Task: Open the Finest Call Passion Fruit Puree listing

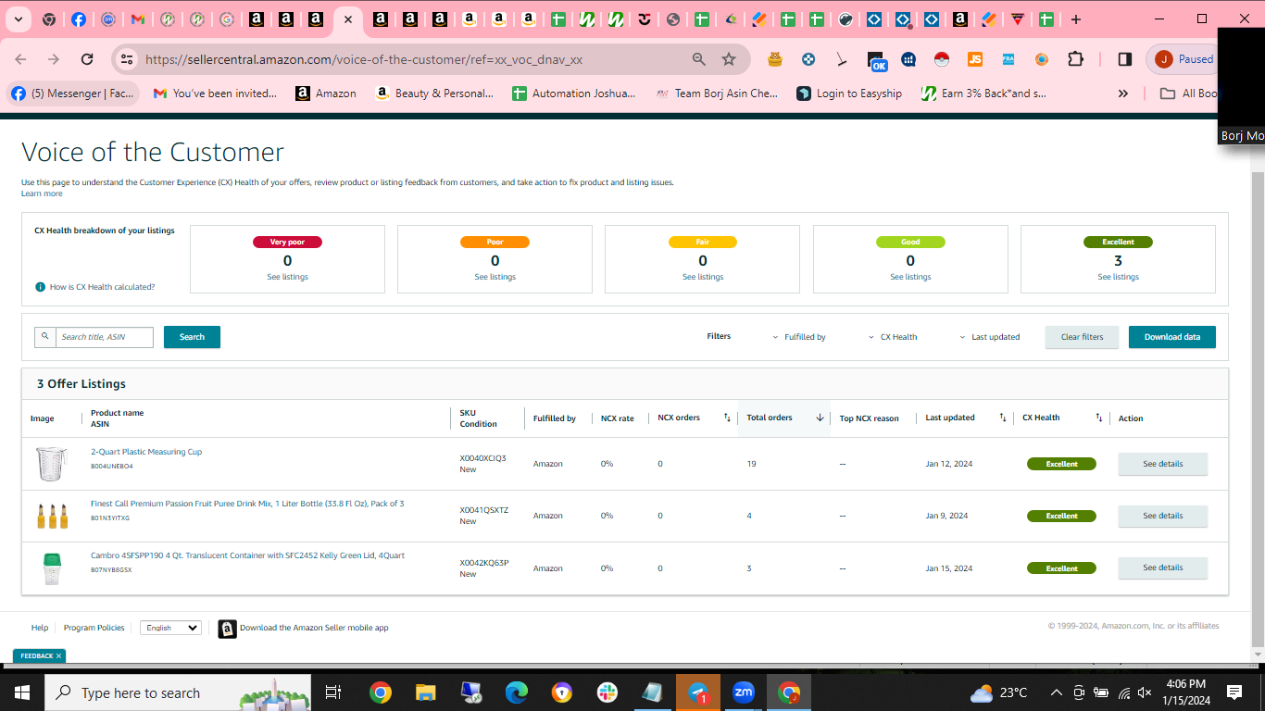Action: [247, 504]
